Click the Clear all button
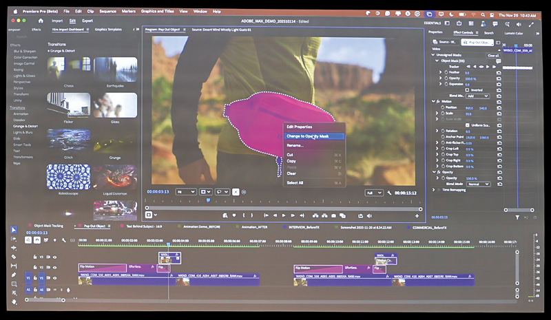Viewport: 551px width, 320px height. [493, 55]
